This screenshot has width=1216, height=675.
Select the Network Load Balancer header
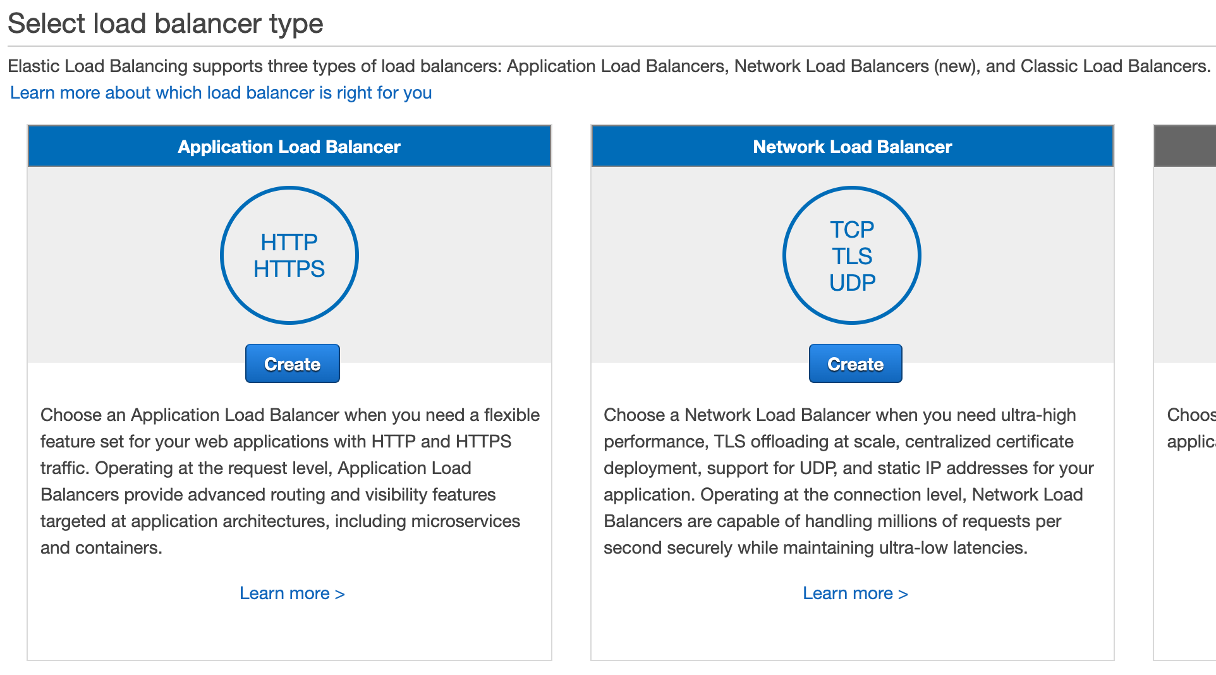(852, 147)
